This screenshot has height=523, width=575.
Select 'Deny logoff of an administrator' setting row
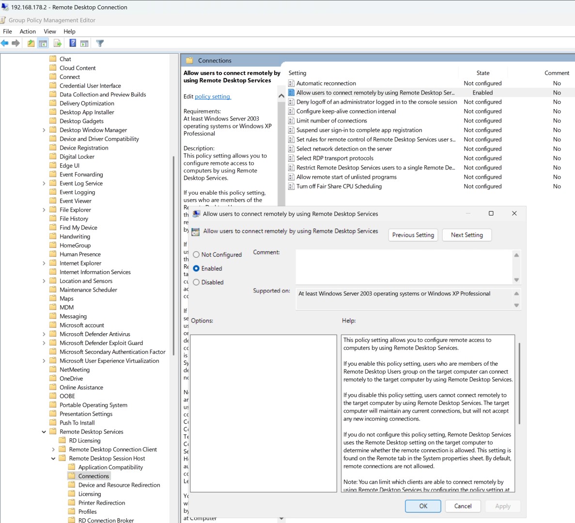[376, 102]
